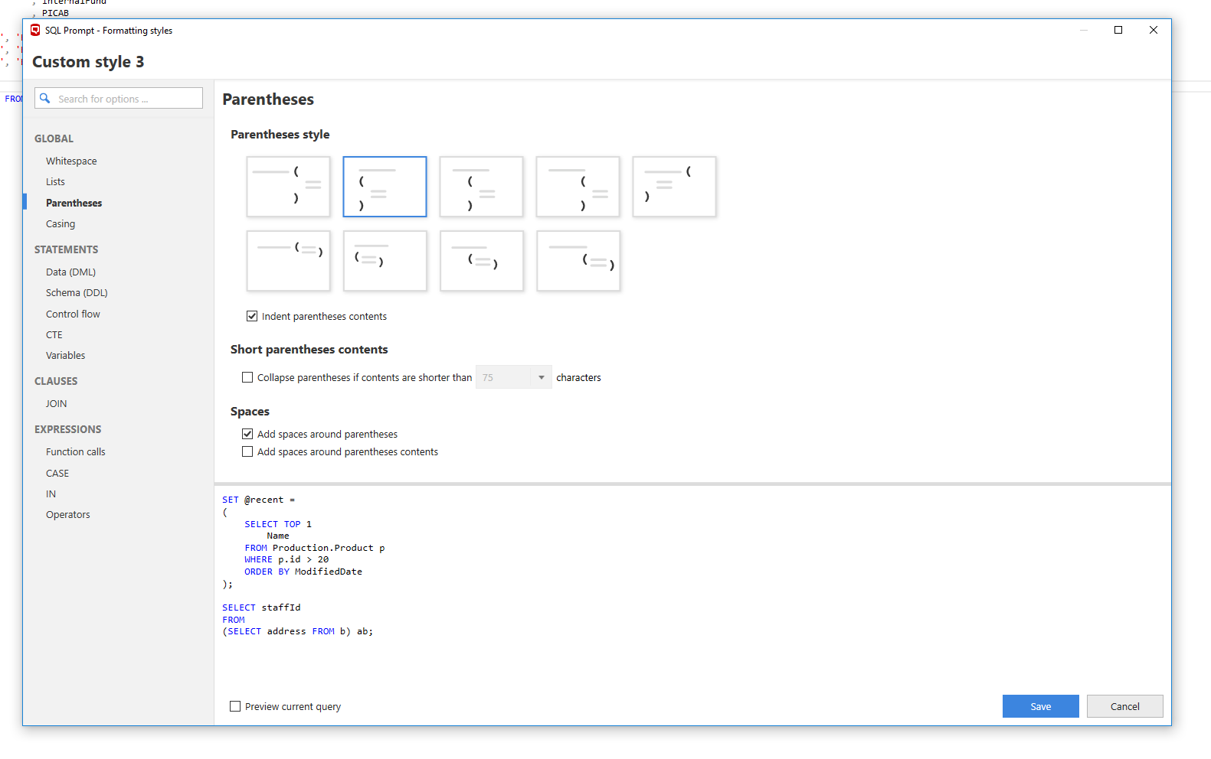Toggle Add spaces around parentheses contents
The image size is (1211, 759).
coord(247,452)
